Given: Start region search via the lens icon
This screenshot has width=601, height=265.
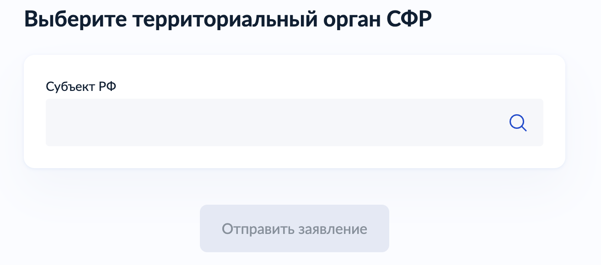Looking at the screenshot, I should tap(518, 123).
